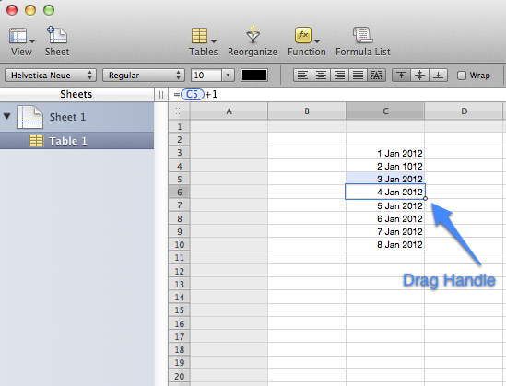Select row 15 header
Image resolution: width=506 pixels, height=386 pixels.
coord(180,310)
